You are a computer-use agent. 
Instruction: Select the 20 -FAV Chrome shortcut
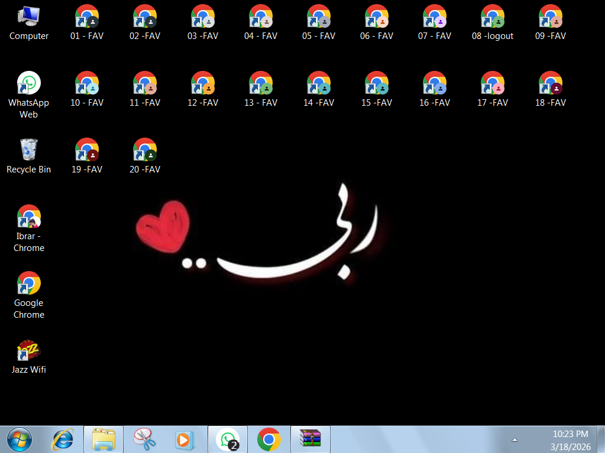click(x=145, y=157)
